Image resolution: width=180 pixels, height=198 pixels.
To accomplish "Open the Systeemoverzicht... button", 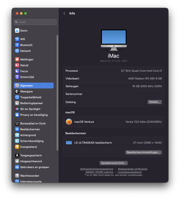I will point(114,163).
